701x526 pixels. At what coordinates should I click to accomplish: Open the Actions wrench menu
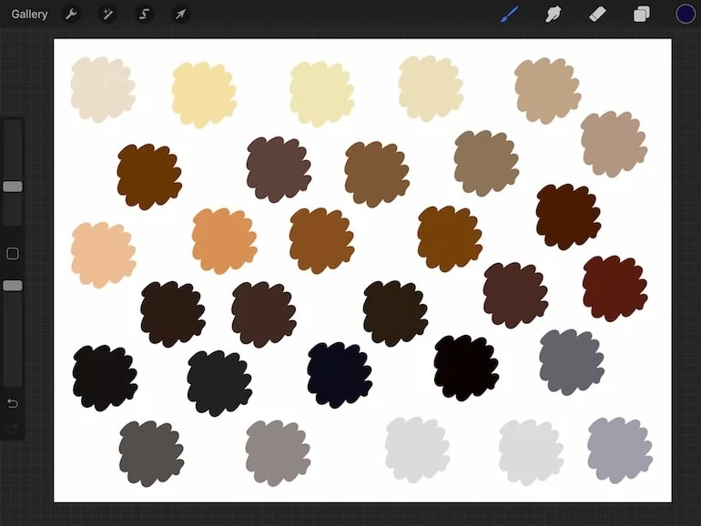71,15
